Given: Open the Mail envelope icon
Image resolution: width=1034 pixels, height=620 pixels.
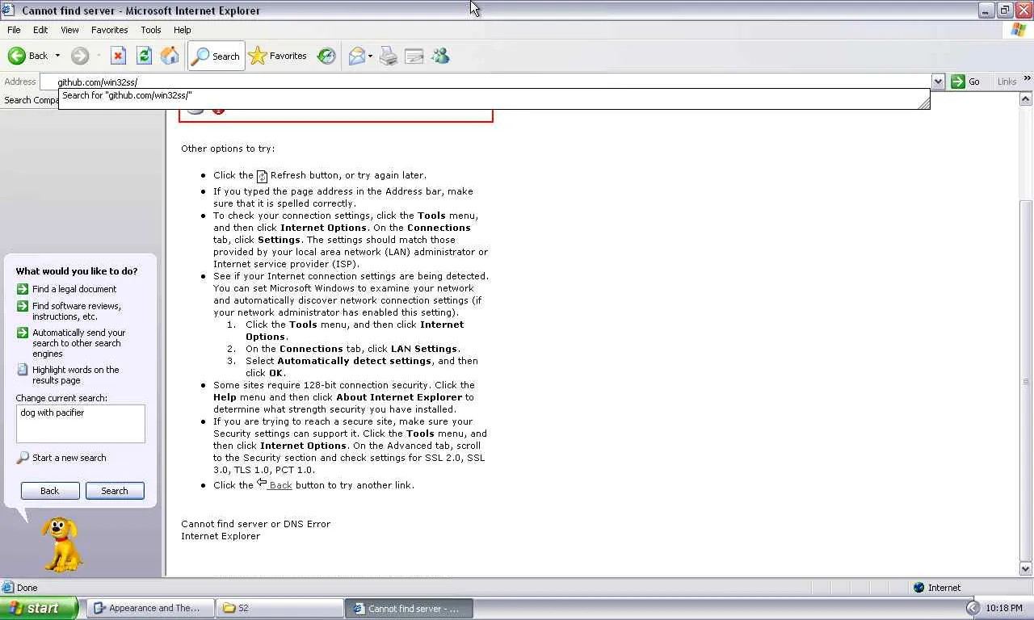Looking at the screenshot, I should point(356,56).
